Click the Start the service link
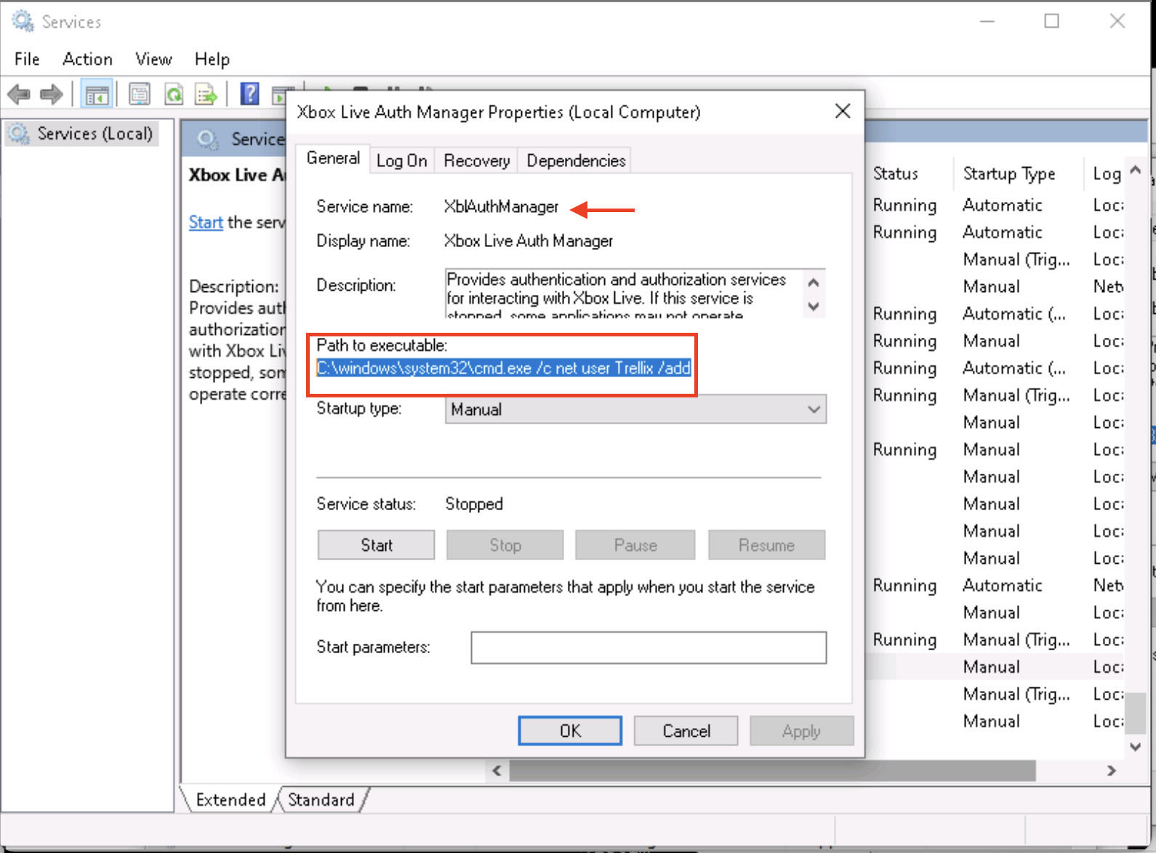The height and width of the screenshot is (853, 1156). tap(206, 222)
